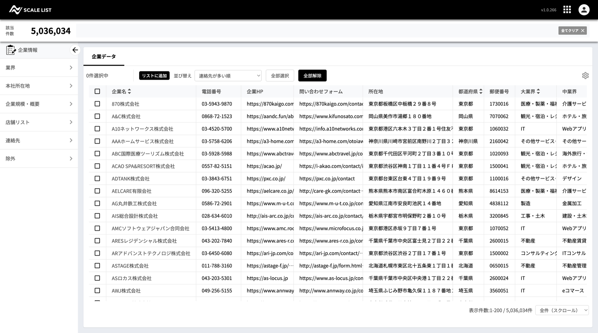
Task: Click company name ABC国際医療ツーリズム株式会社
Action: click(148, 154)
